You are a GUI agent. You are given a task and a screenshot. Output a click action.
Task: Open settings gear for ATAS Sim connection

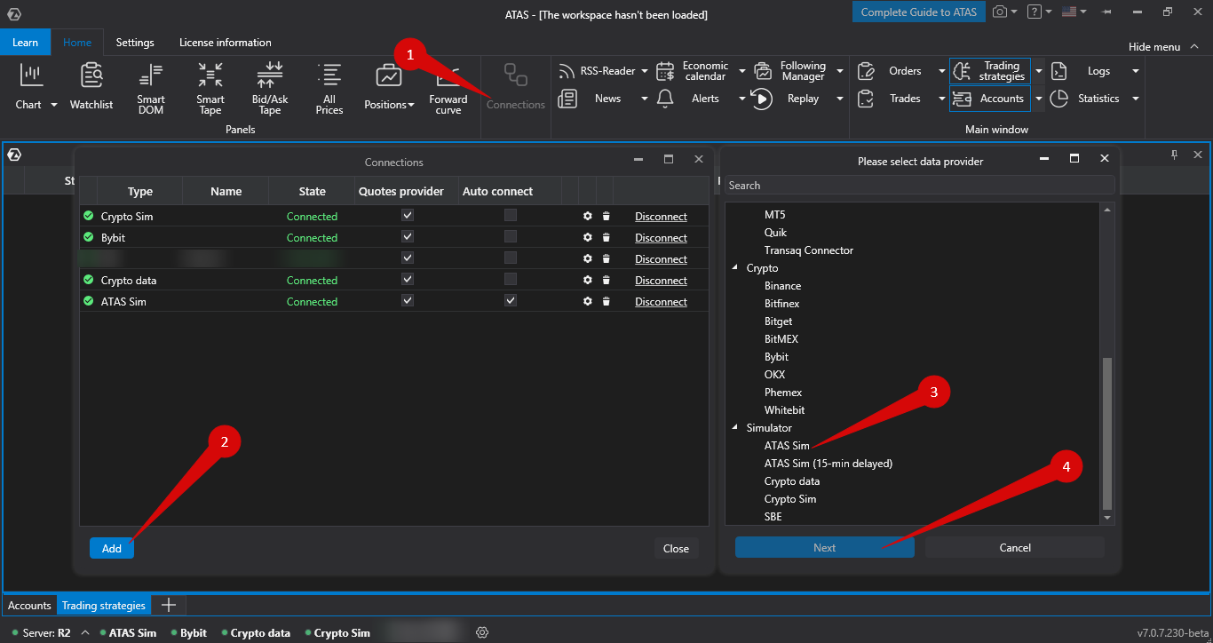pos(587,301)
